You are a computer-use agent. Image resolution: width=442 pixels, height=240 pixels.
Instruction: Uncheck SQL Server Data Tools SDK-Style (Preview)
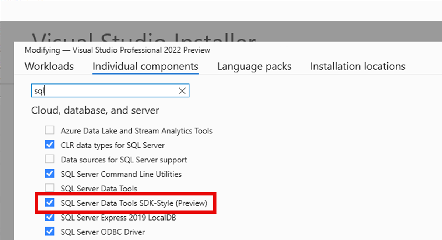(x=49, y=203)
